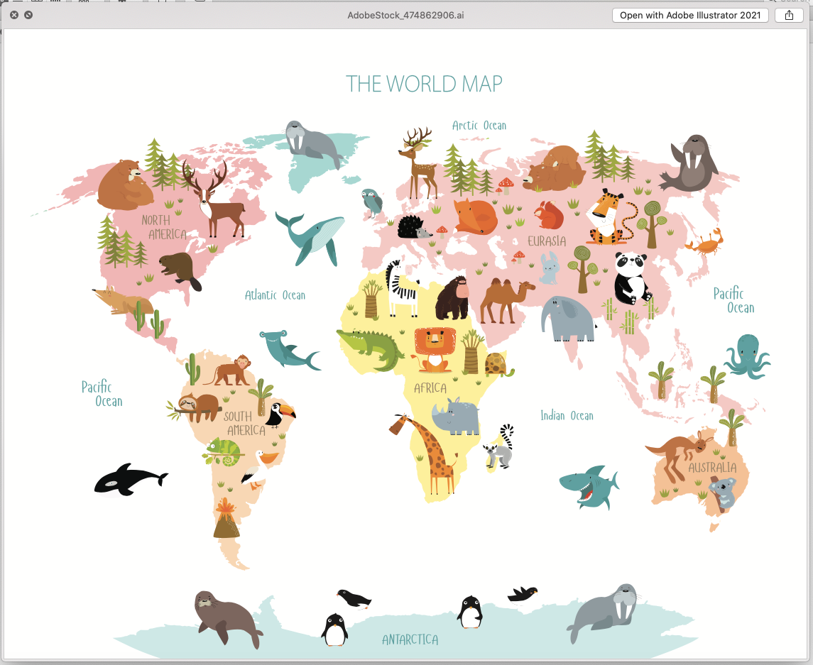Click the Indian Ocean label
This screenshot has width=813, height=665.
[x=567, y=416]
